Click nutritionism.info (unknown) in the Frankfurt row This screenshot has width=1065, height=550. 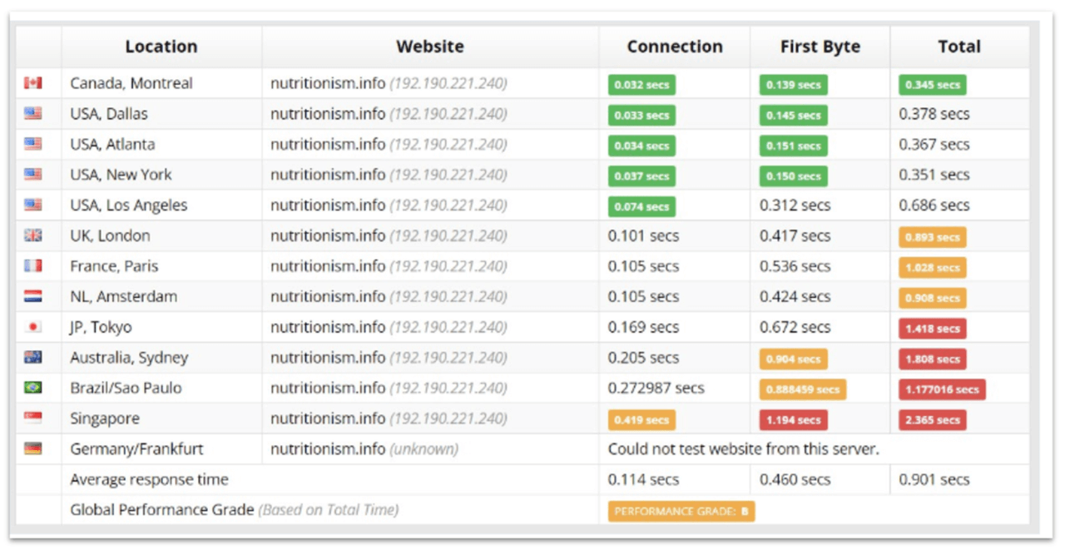coord(364,449)
